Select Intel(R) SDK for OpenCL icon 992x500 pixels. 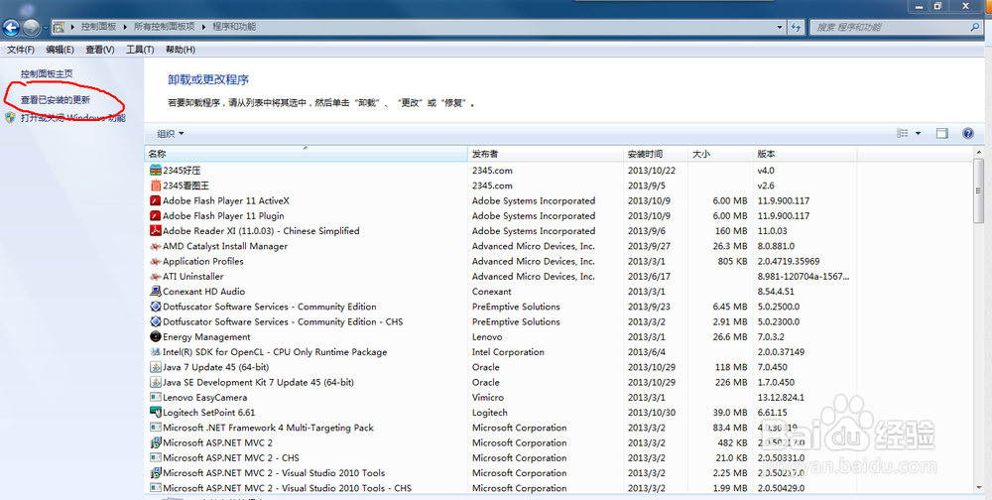(x=156, y=352)
